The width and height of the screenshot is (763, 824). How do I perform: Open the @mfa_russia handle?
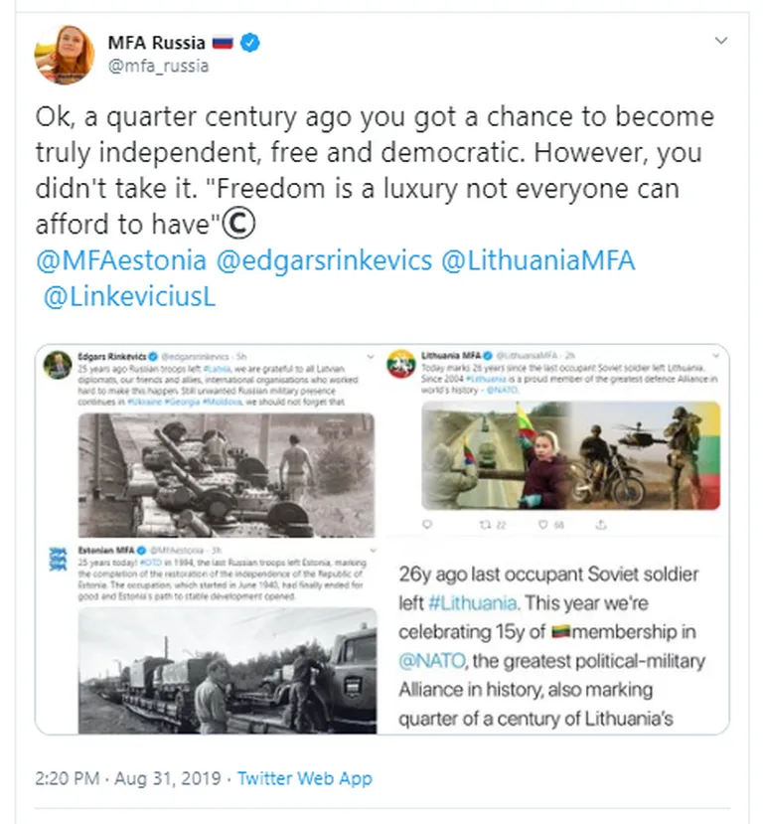(x=158, y=67)
